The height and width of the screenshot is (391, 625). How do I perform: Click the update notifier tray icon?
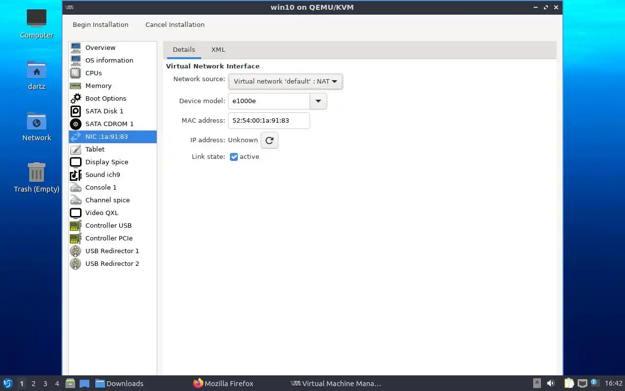(594, 383)
